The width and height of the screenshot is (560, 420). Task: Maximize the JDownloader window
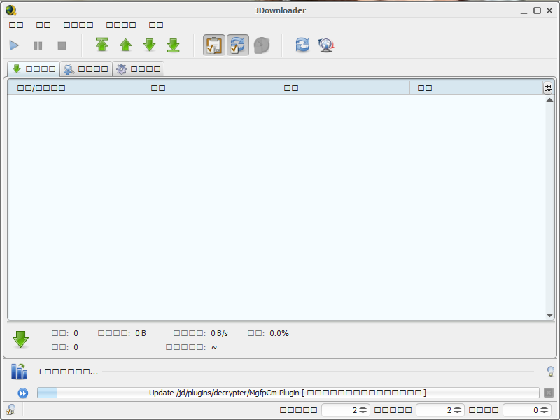coord(537,10)
